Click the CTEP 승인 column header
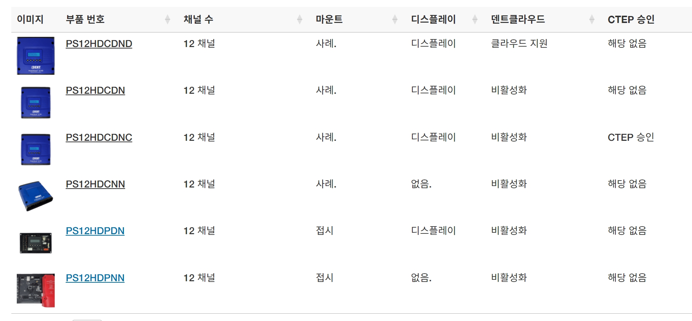Viewport: 692px width, 321px height. [631, 19]
